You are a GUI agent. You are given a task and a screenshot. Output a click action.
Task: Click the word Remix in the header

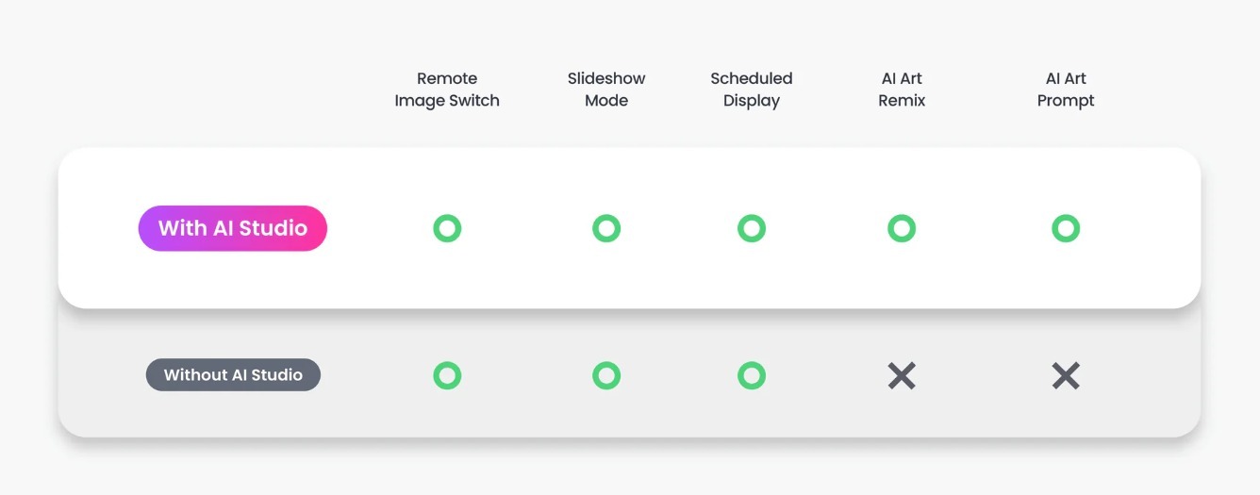[902, 101]
